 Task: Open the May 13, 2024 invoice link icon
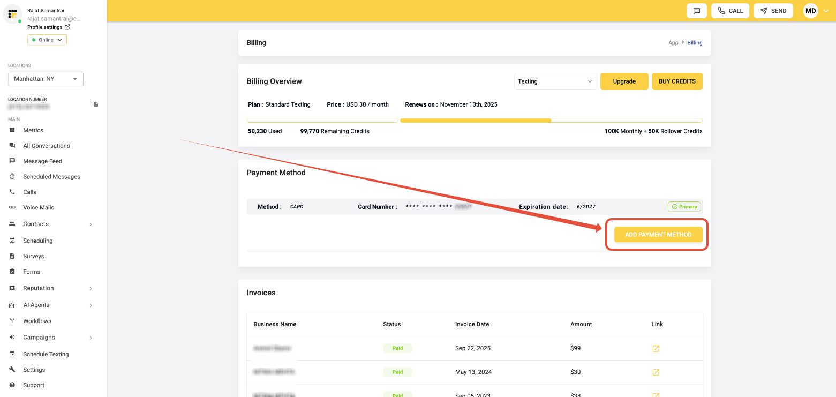point(656,372)
